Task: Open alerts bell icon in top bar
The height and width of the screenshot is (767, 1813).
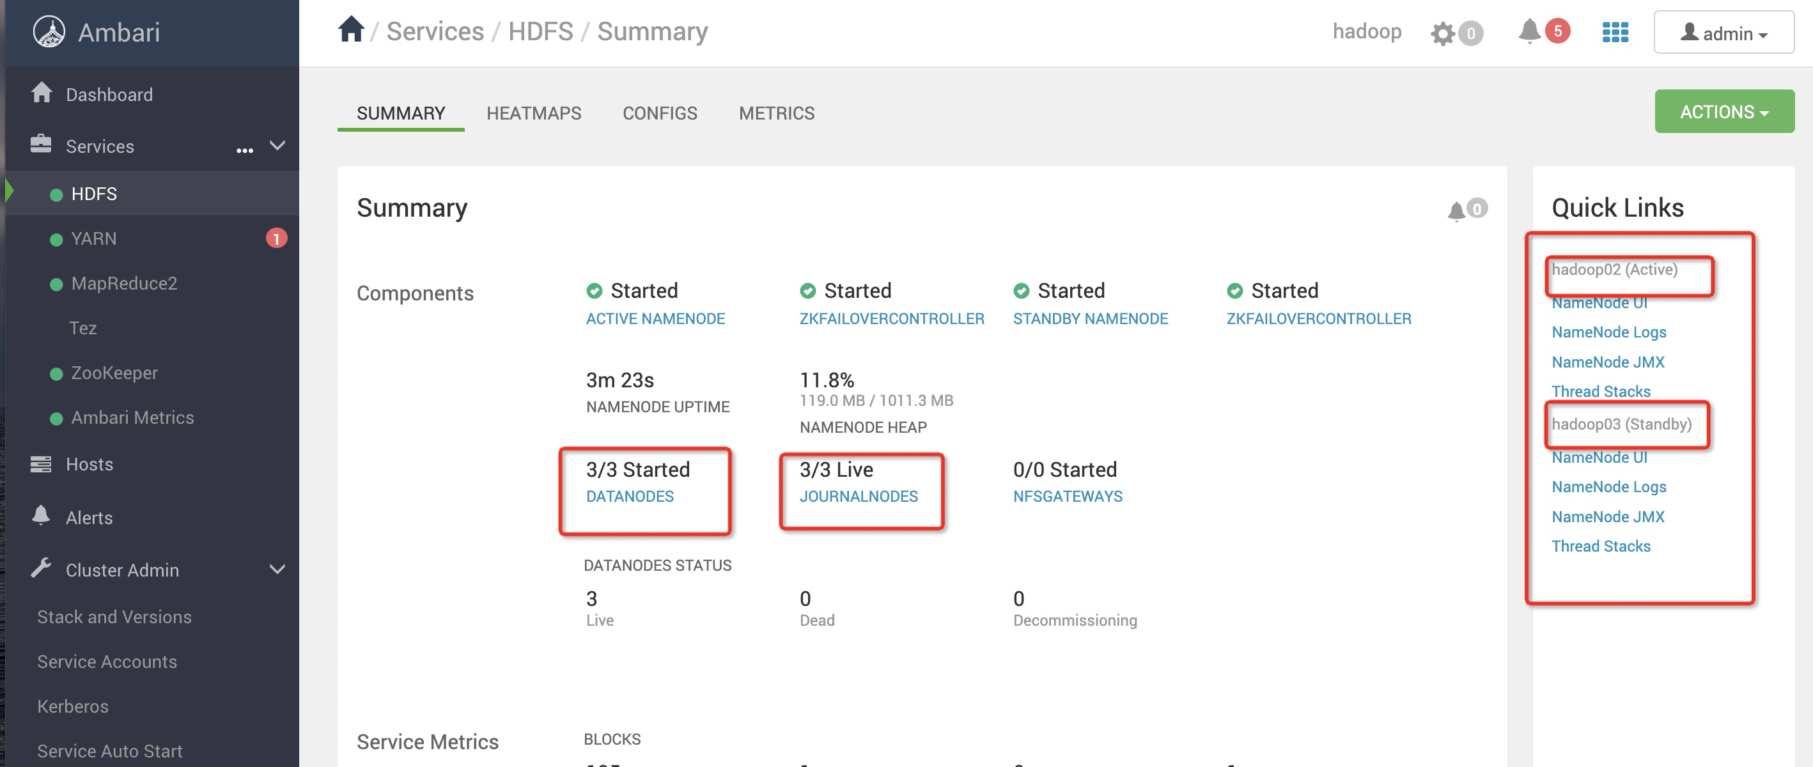Action: click(1529, 31)
